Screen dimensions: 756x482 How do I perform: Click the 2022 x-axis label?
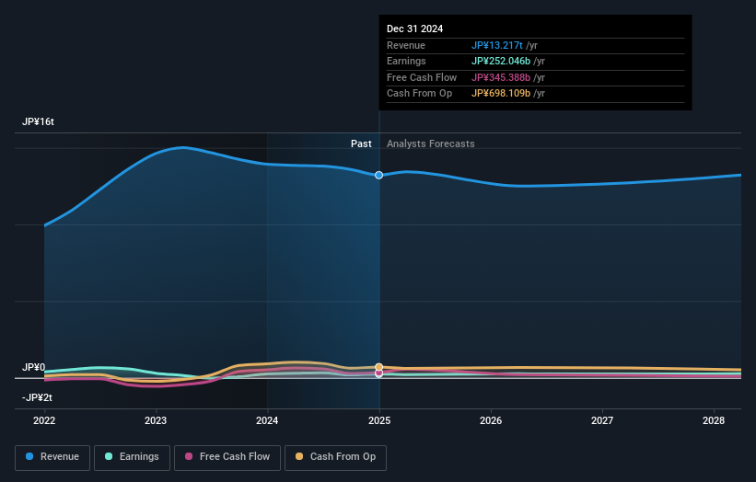pos(44,420)
